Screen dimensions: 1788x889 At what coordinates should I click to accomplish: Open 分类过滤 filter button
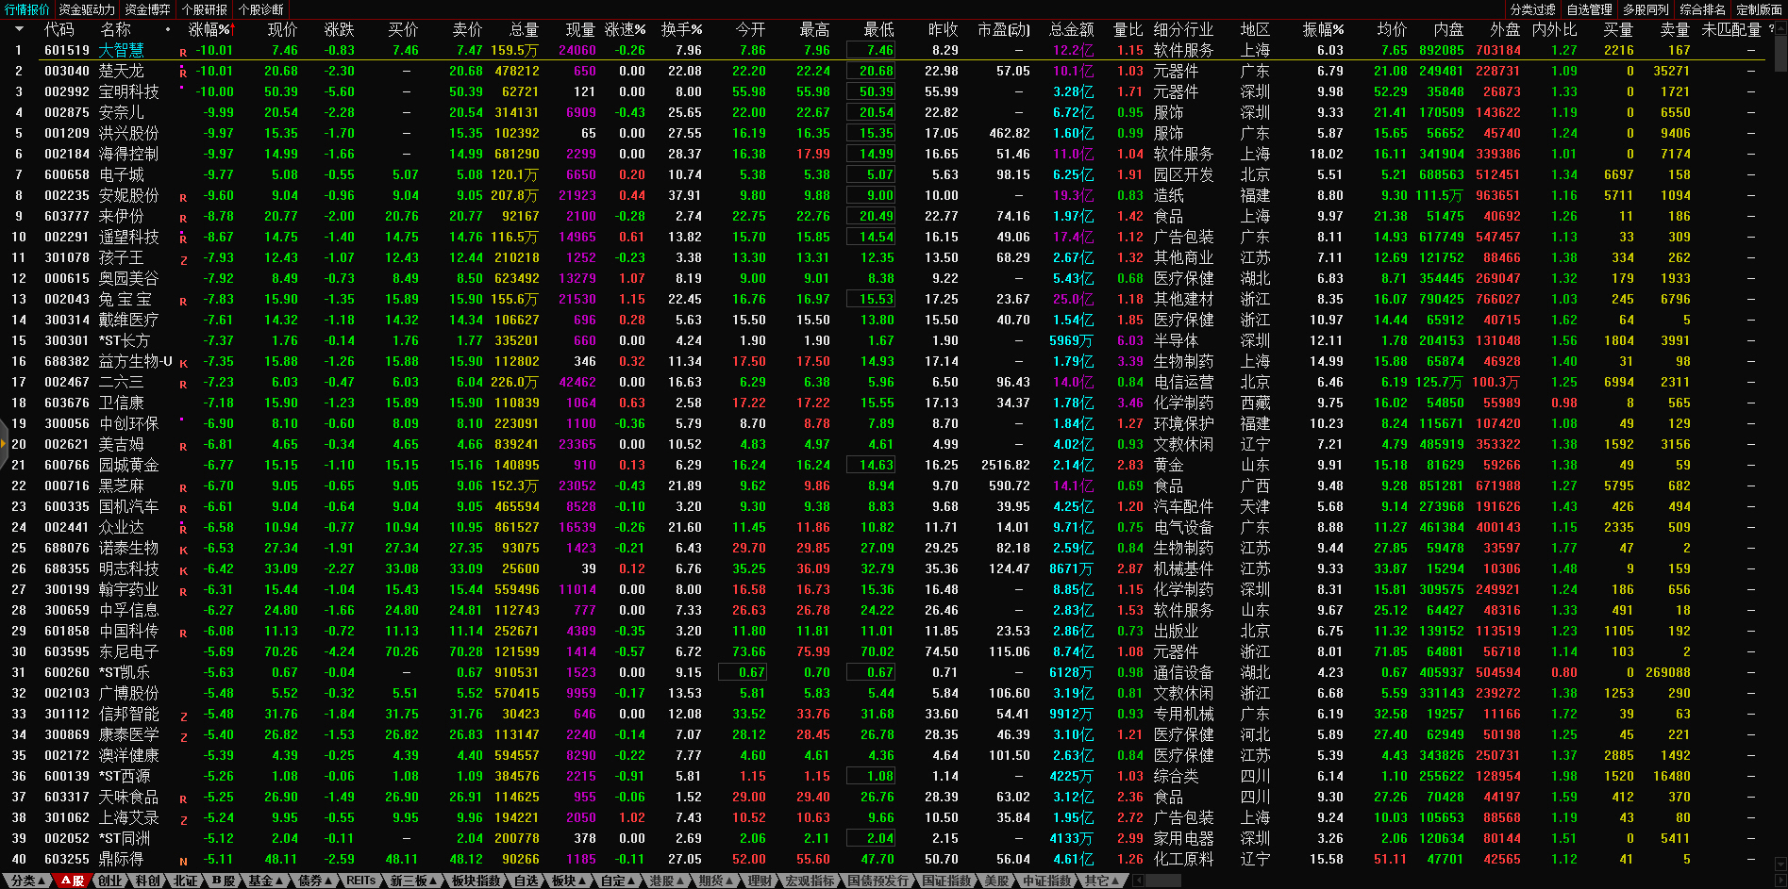1532,9
